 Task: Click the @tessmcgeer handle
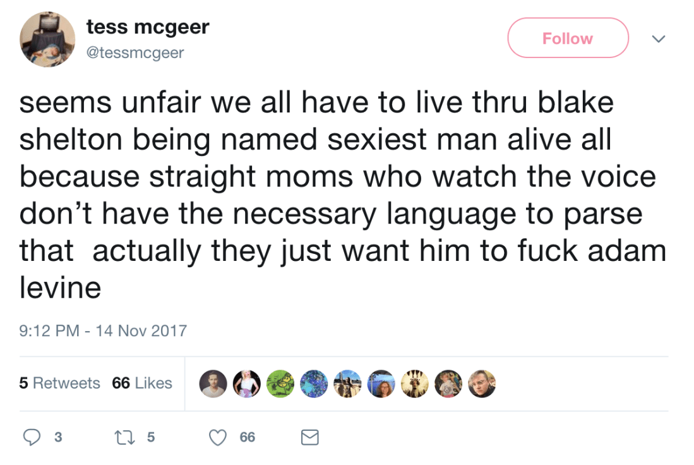pyautogui.click(x=135, y=53)
